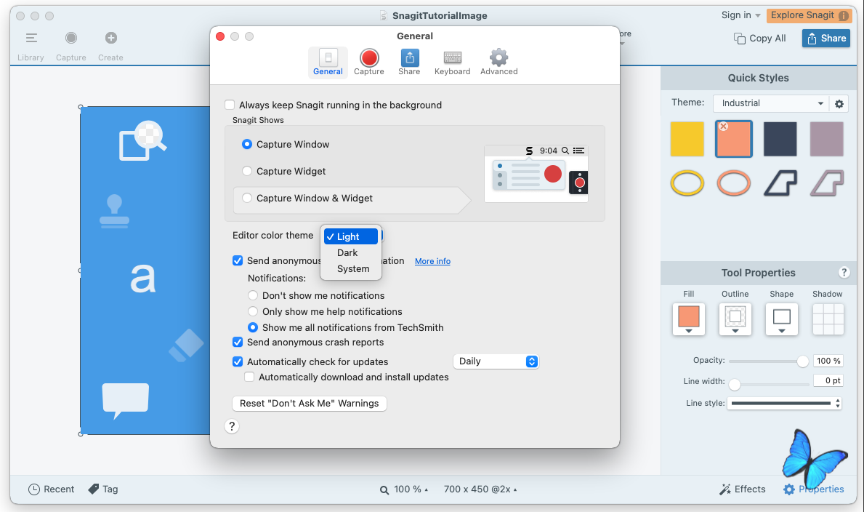The height and width of the screenshot is (512, 864).
Task: Choose the navy parallelogram shape style
Action: point(780,183)
